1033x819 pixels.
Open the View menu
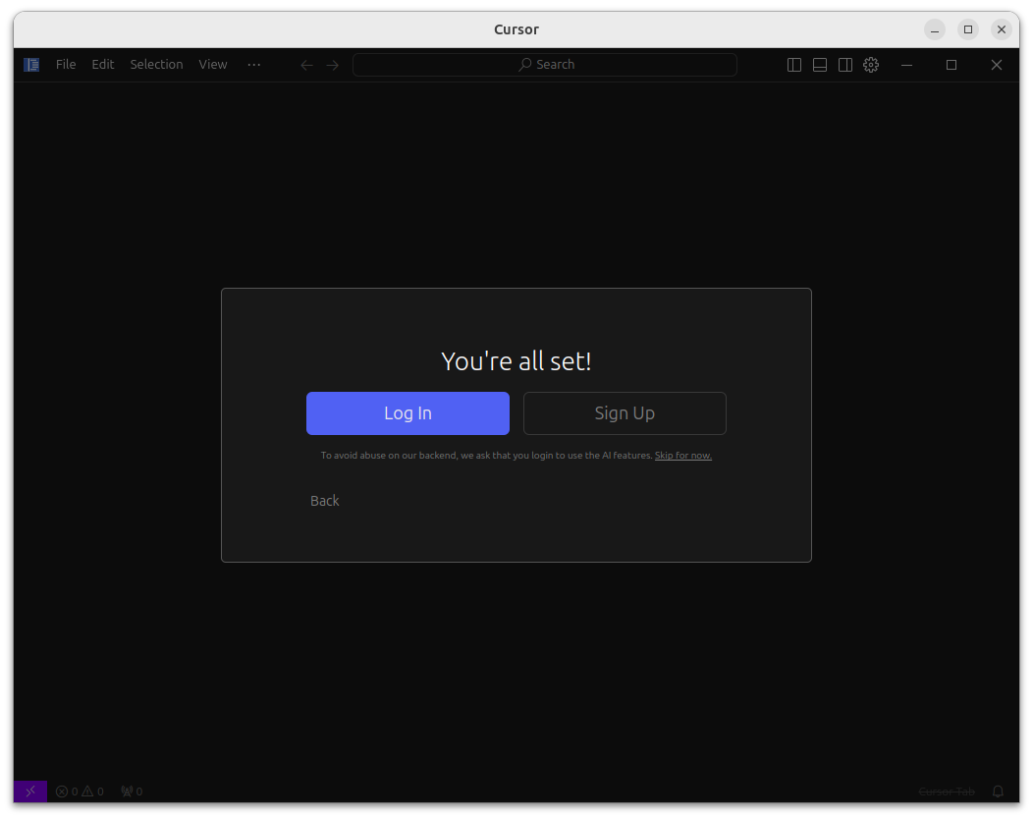click(213, 65)
